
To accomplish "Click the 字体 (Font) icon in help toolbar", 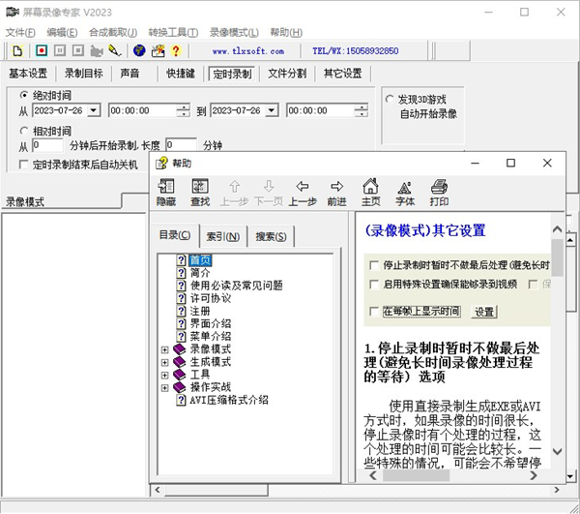I will tap(405, 193).
